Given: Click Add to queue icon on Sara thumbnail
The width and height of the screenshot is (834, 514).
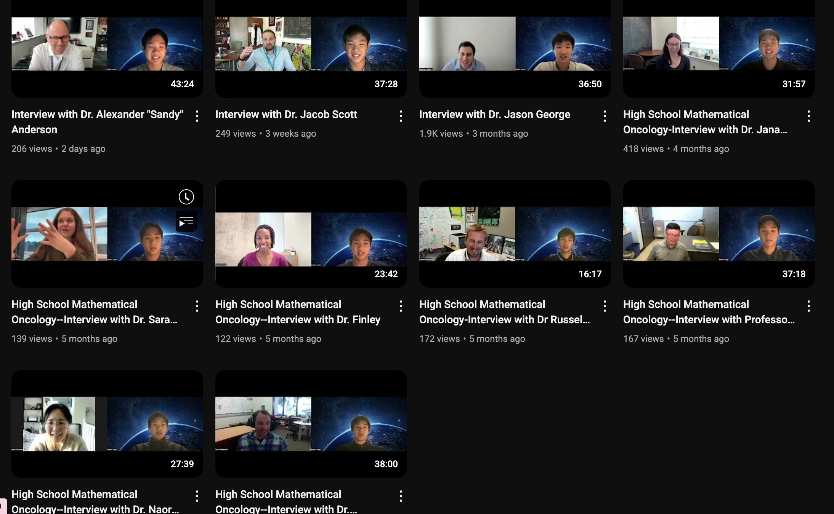Looking at the screenshot, I should pyautogui.click(x=186, y=222).
